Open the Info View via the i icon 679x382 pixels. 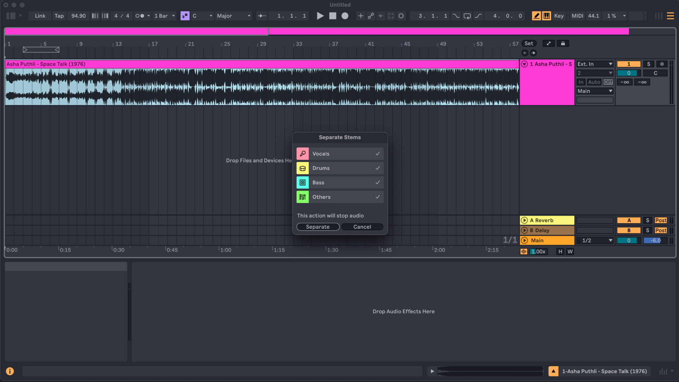tap(10, 371)
